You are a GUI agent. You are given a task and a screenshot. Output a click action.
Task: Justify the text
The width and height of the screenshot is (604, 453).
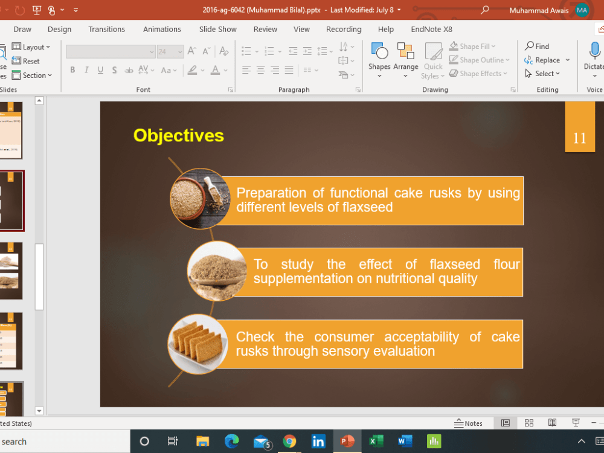coord(289,70)
